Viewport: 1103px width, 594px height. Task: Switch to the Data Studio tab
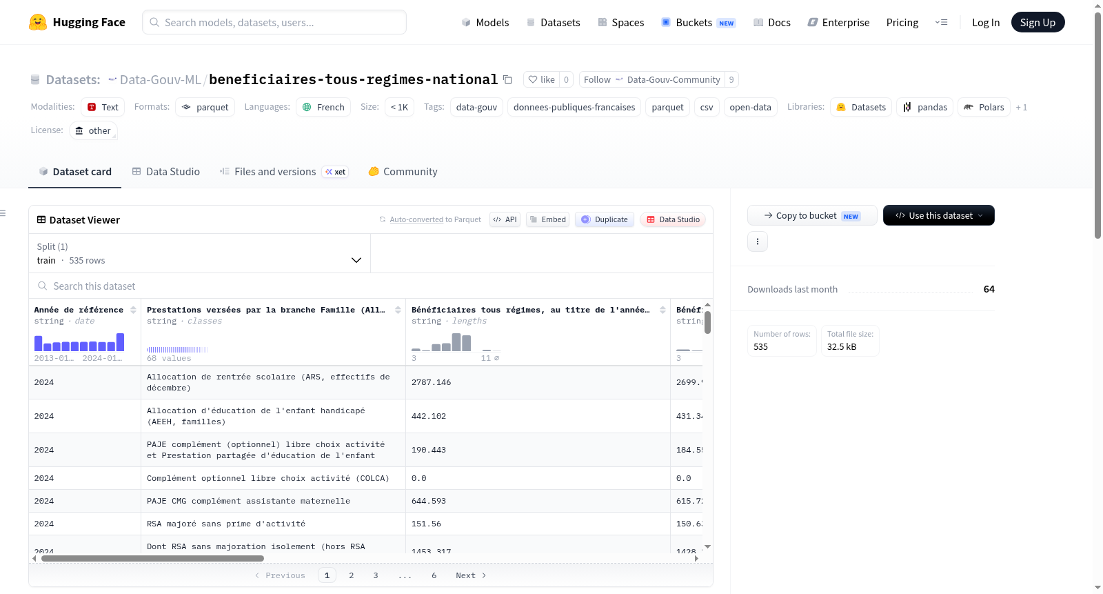click(165, 172)
